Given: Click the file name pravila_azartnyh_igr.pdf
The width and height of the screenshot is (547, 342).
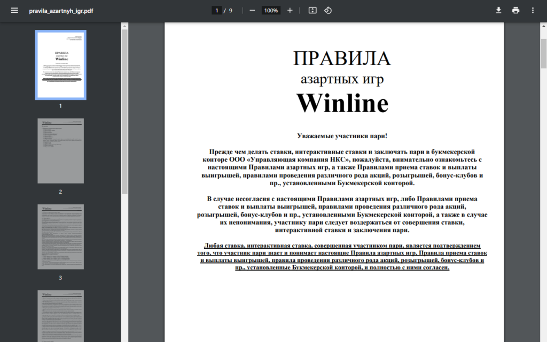Looking at the screenshot, I should coord(61,11).
